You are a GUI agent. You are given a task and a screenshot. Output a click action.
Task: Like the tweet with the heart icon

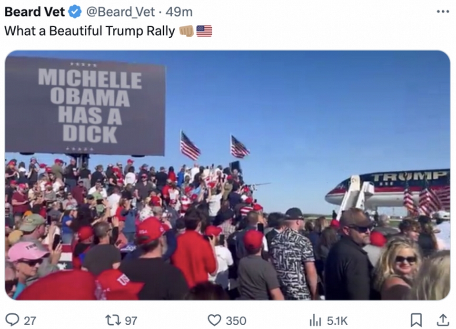click(214, 320)
